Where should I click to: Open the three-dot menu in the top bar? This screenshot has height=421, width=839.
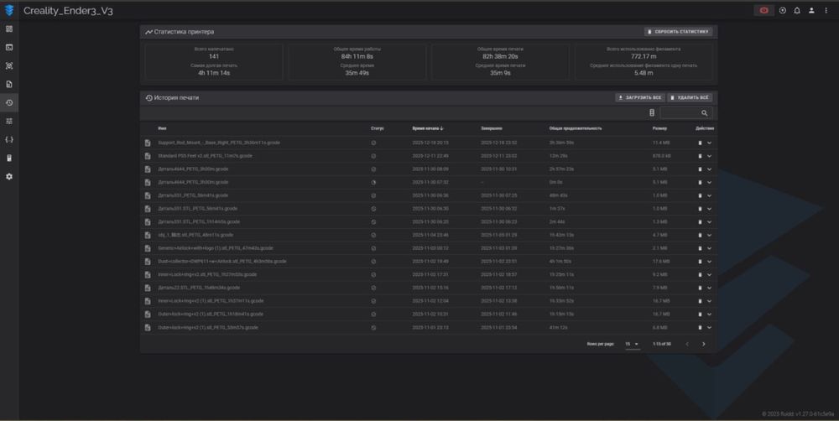(x=826, y=10)
